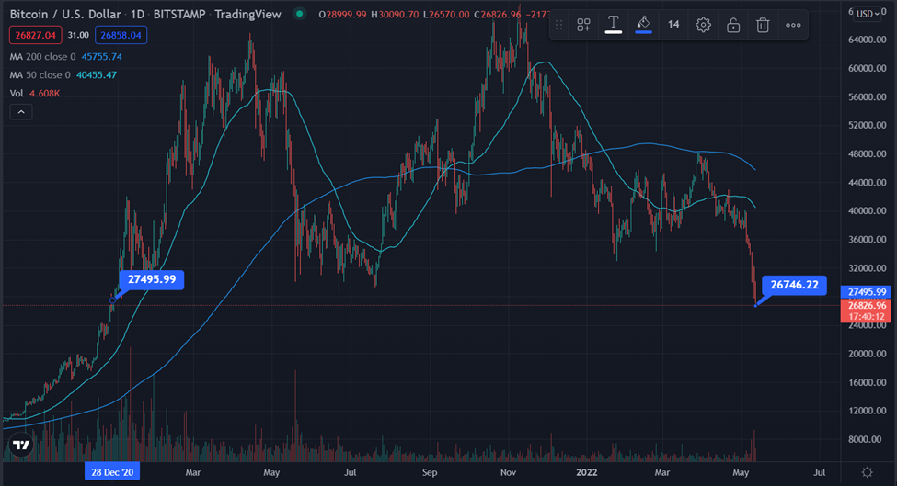Click the TradingView logo badge

21,445
